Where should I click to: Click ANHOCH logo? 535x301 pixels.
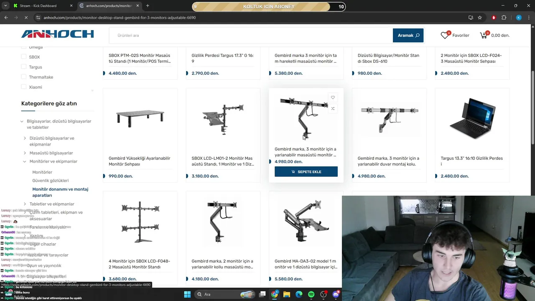pyautogui.click(x=57, y=34)
